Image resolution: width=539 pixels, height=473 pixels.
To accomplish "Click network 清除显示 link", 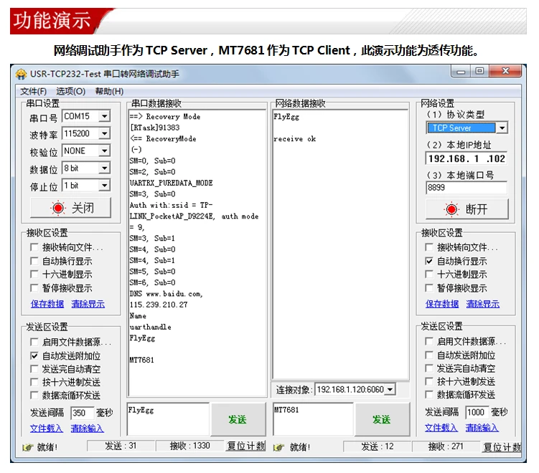I will point(482,304).
